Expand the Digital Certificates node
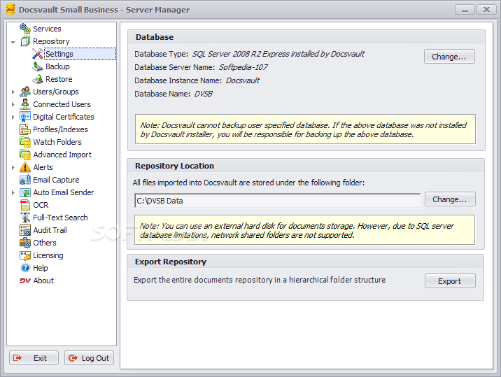Screen dimensions: 501x377 point(13,118)
